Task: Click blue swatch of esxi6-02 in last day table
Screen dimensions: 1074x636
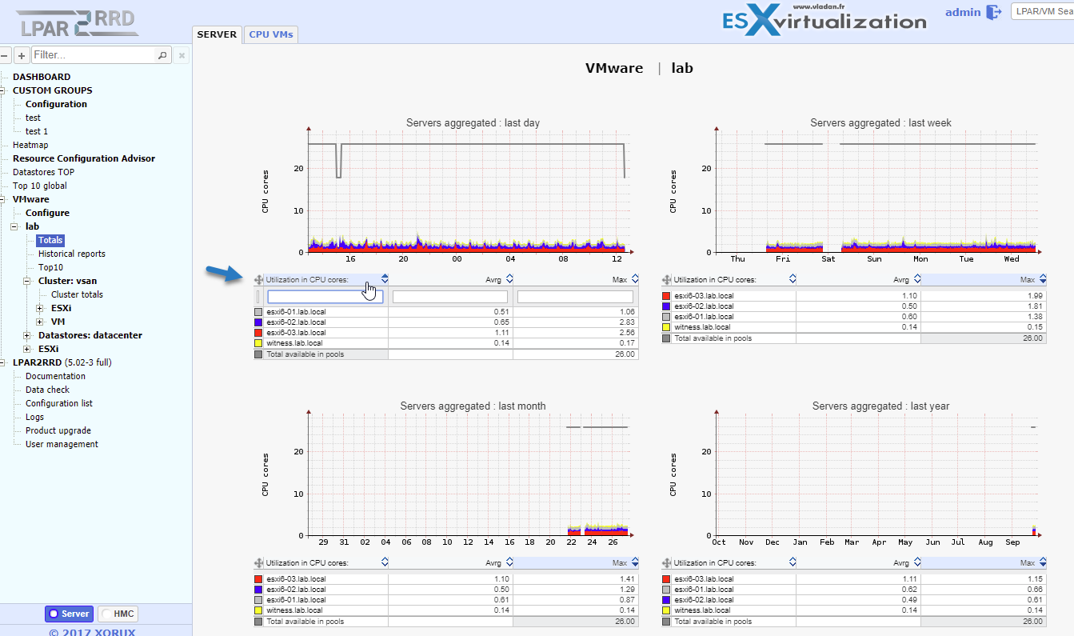Action: tap(258, 322)
